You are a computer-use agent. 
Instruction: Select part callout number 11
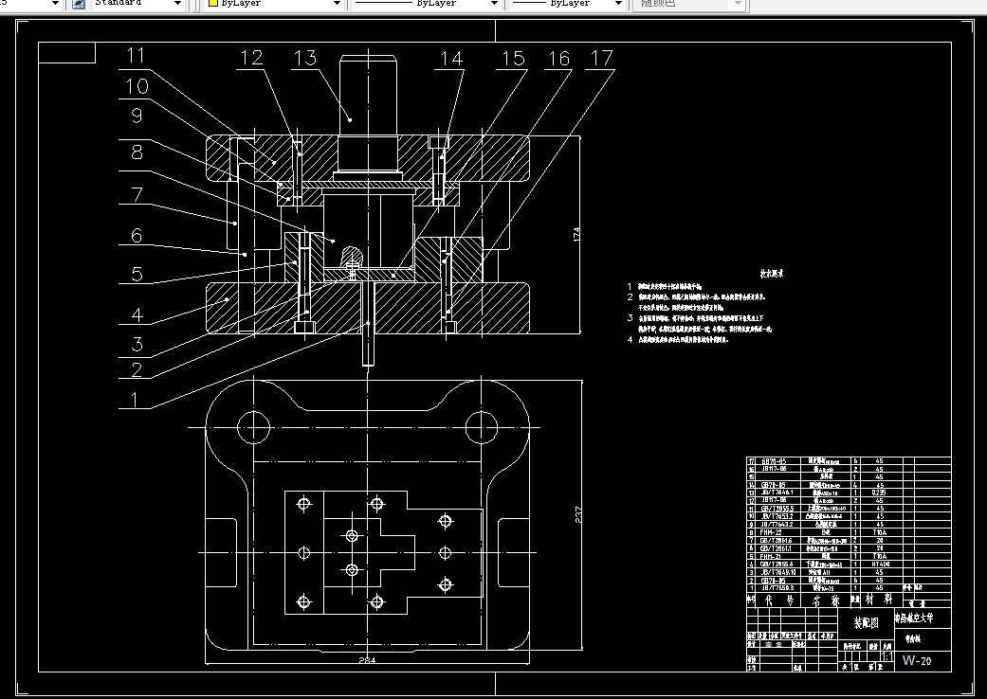pyautogui.click(x=136, y=55)
